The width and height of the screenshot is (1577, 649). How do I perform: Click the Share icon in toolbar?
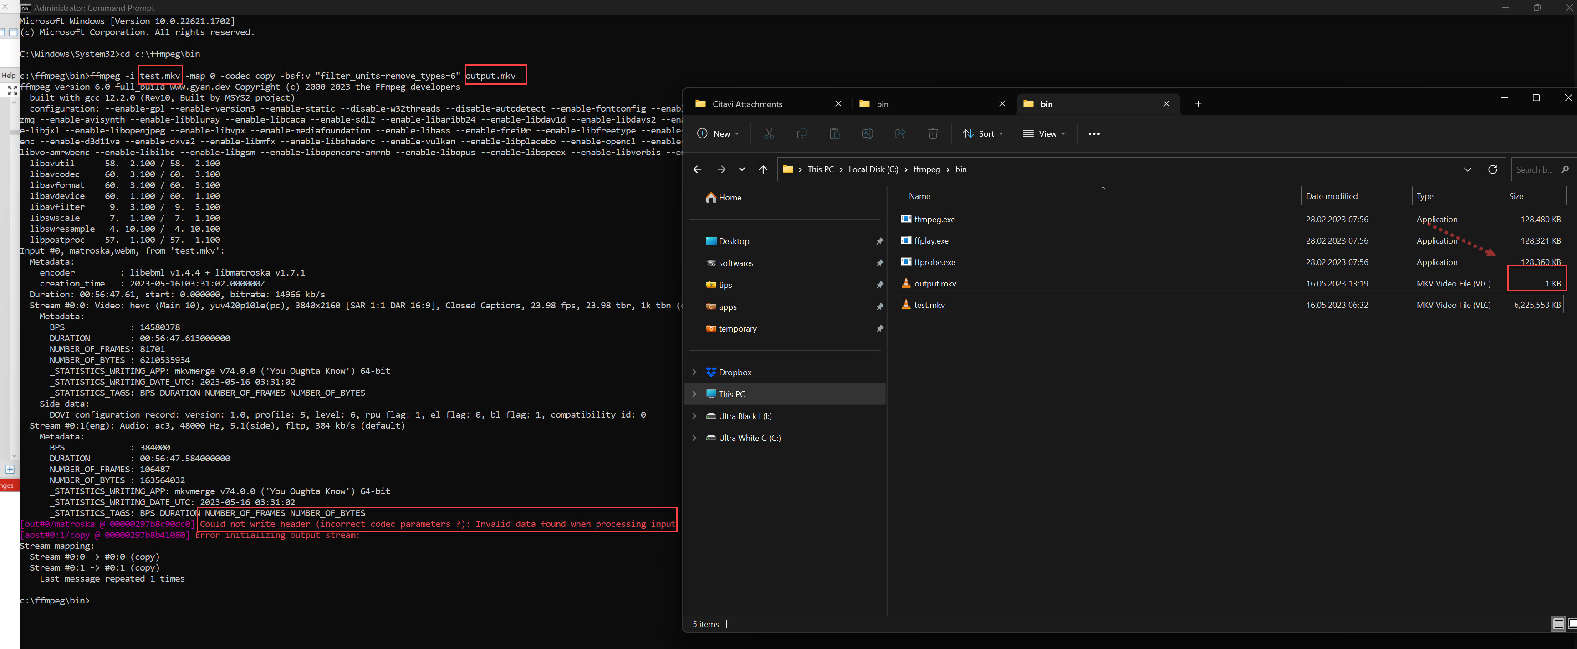click(x=900, y=133)
